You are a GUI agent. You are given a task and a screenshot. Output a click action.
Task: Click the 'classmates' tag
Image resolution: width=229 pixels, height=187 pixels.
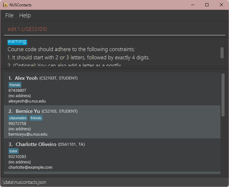pos(18,118)
